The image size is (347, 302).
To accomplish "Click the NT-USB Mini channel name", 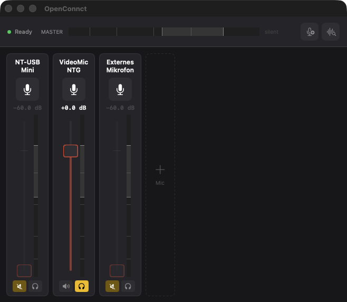I will pyautogui.click(x=27, y=66).
